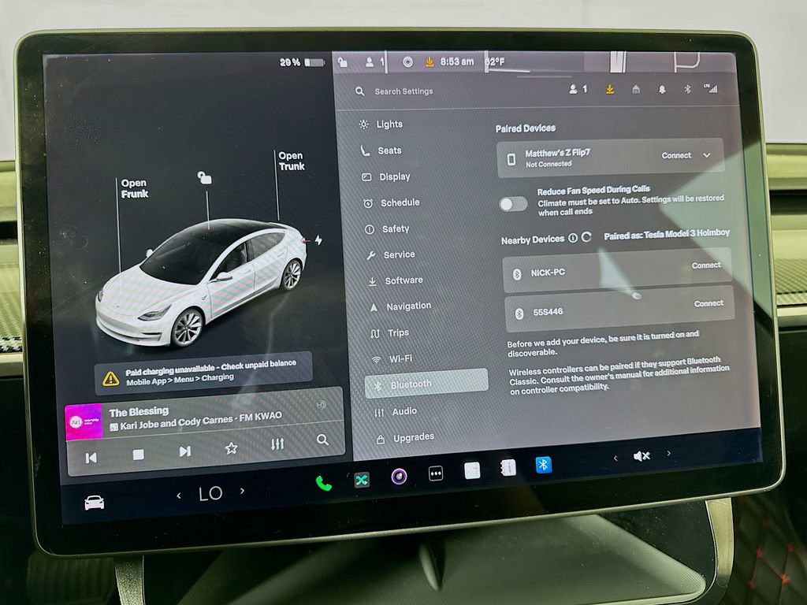Open the all apps three-dot launcher
Image resolution: width=807 pixels, height=605 pixels.
[435, 473]
